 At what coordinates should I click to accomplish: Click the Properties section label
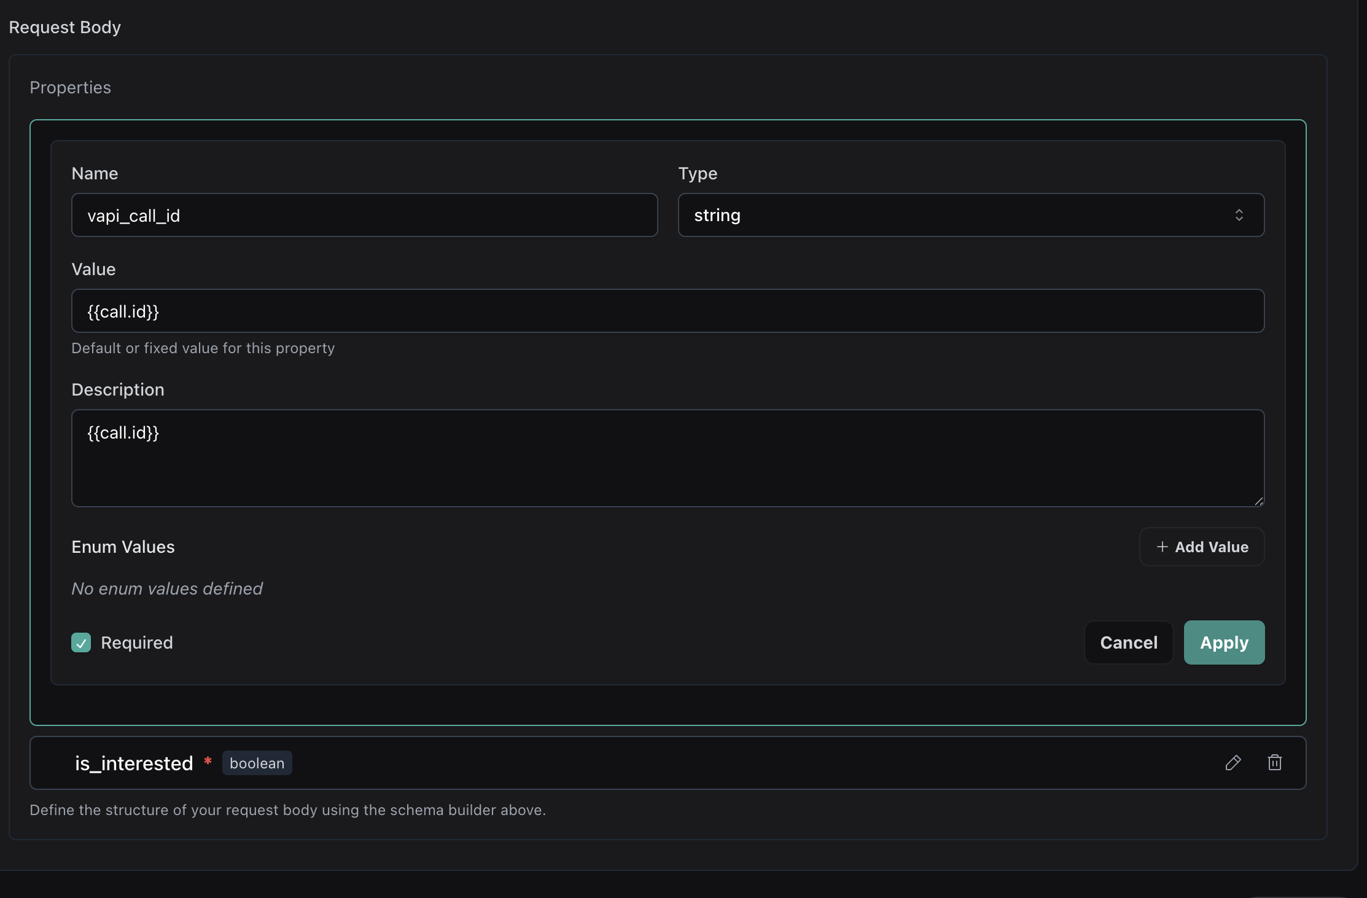pyautogui.click(x=70, y=87)
